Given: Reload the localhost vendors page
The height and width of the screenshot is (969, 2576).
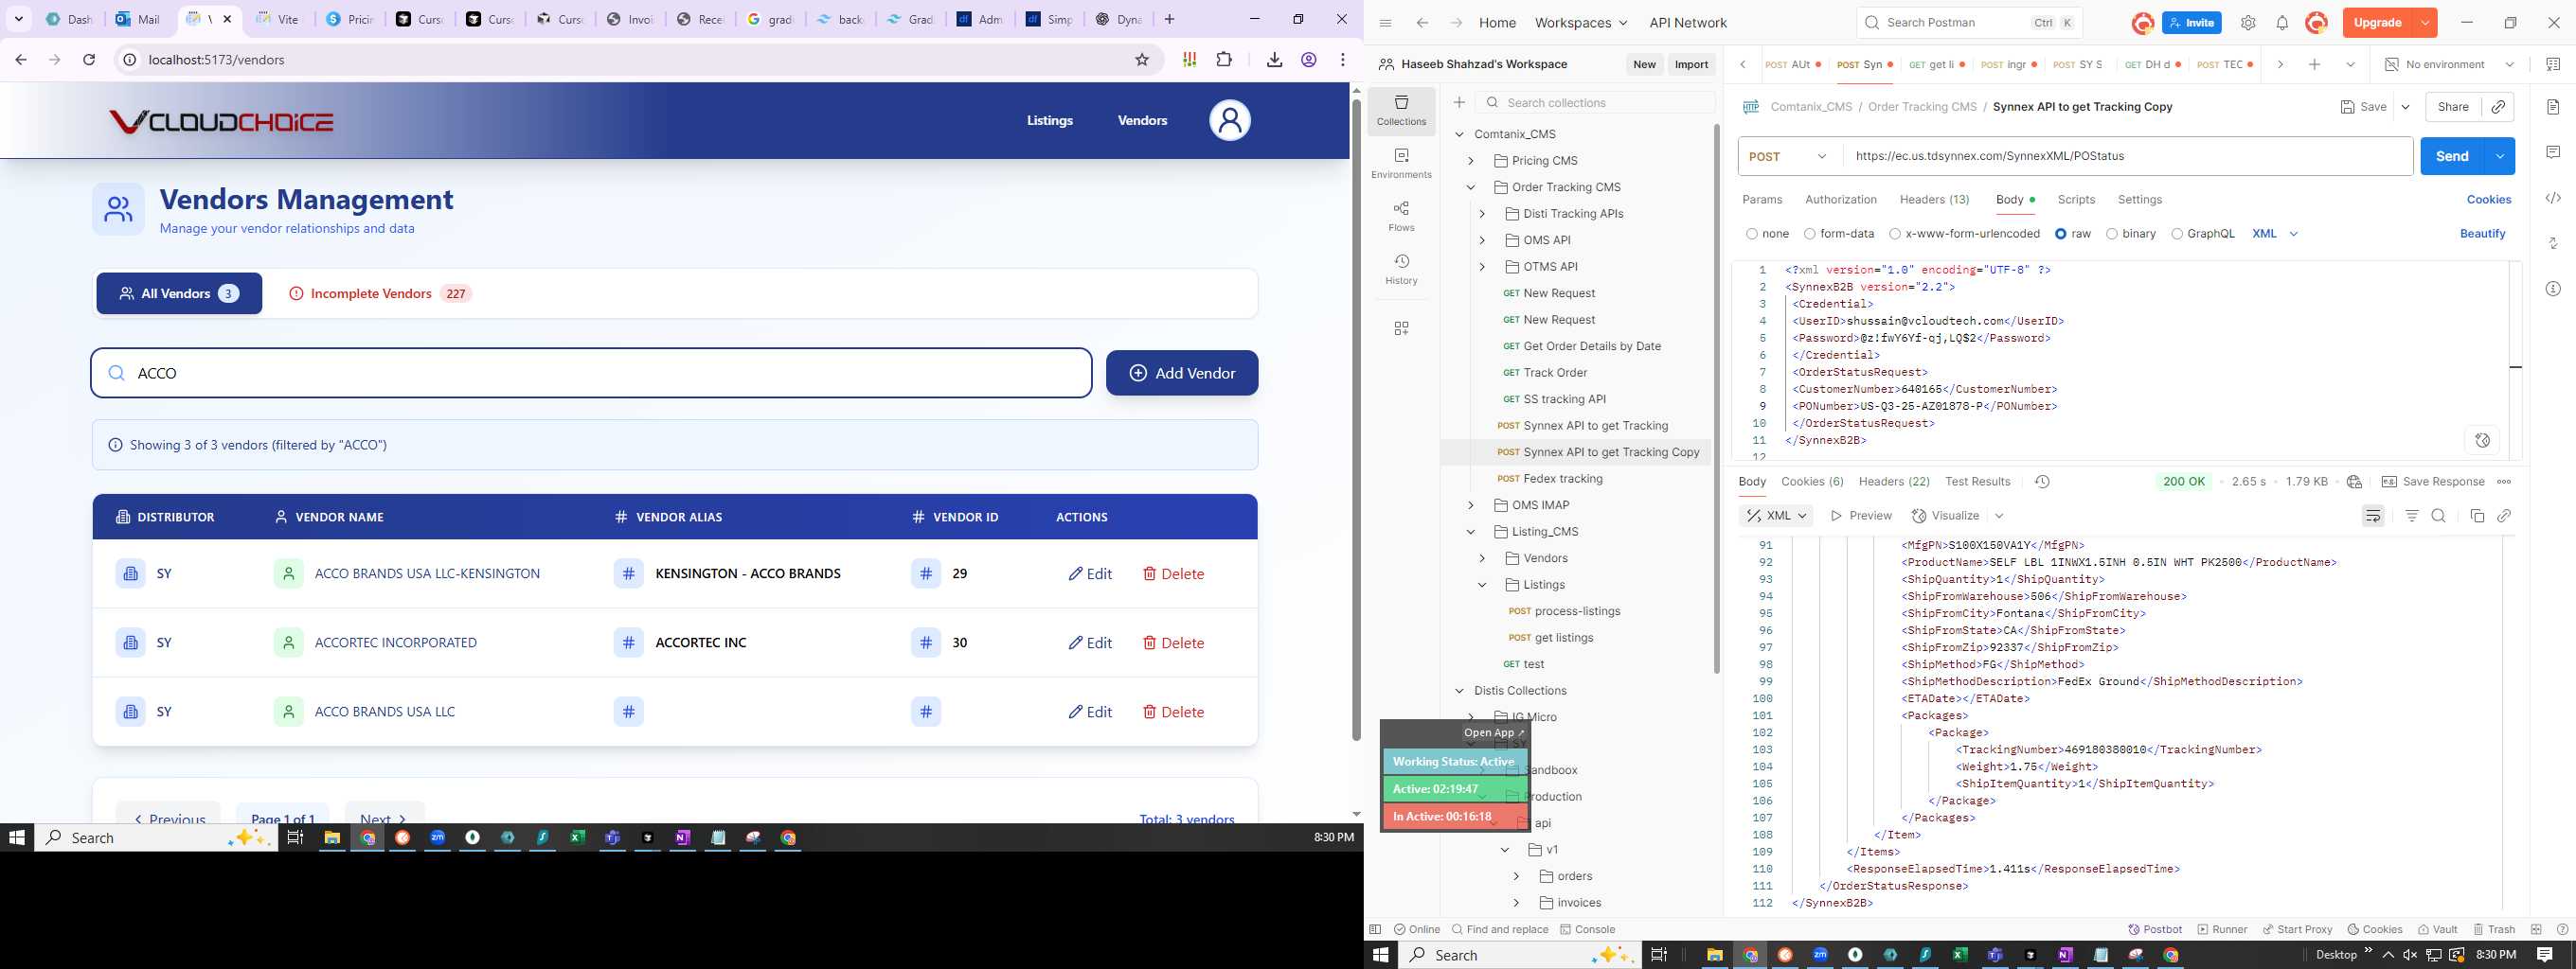Looking at the screenshot, I should [89, 60].
